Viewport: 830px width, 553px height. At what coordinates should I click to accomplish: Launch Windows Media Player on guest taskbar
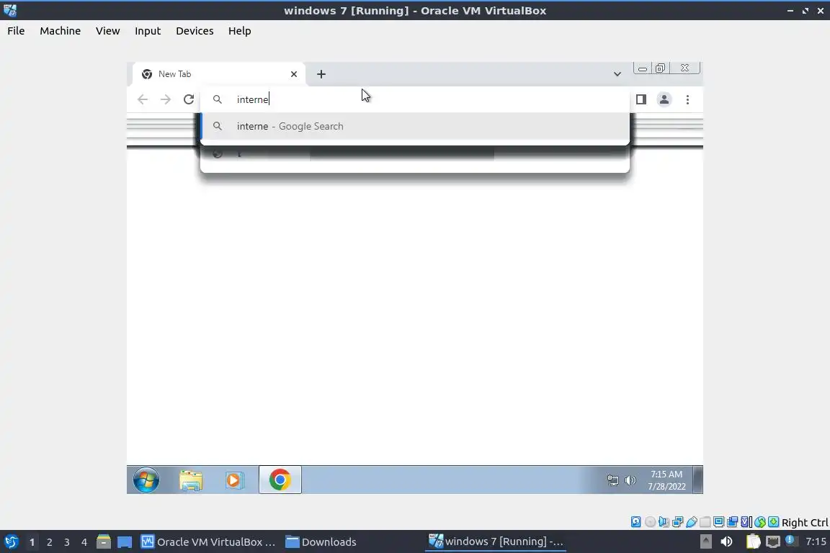click(x=234, y=480)
